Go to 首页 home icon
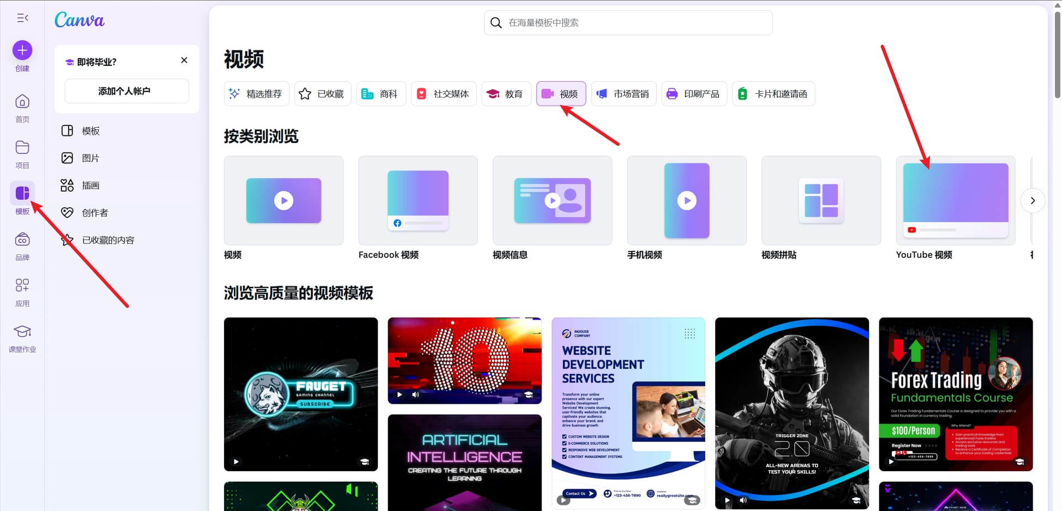This screenshot has height=511, width=1062. pyautogui.click(x=22, y=102)
